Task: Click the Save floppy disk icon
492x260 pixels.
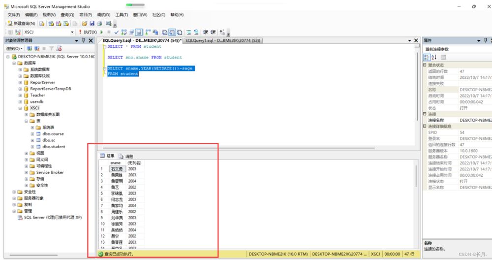Action: click(x=92, y=23)
